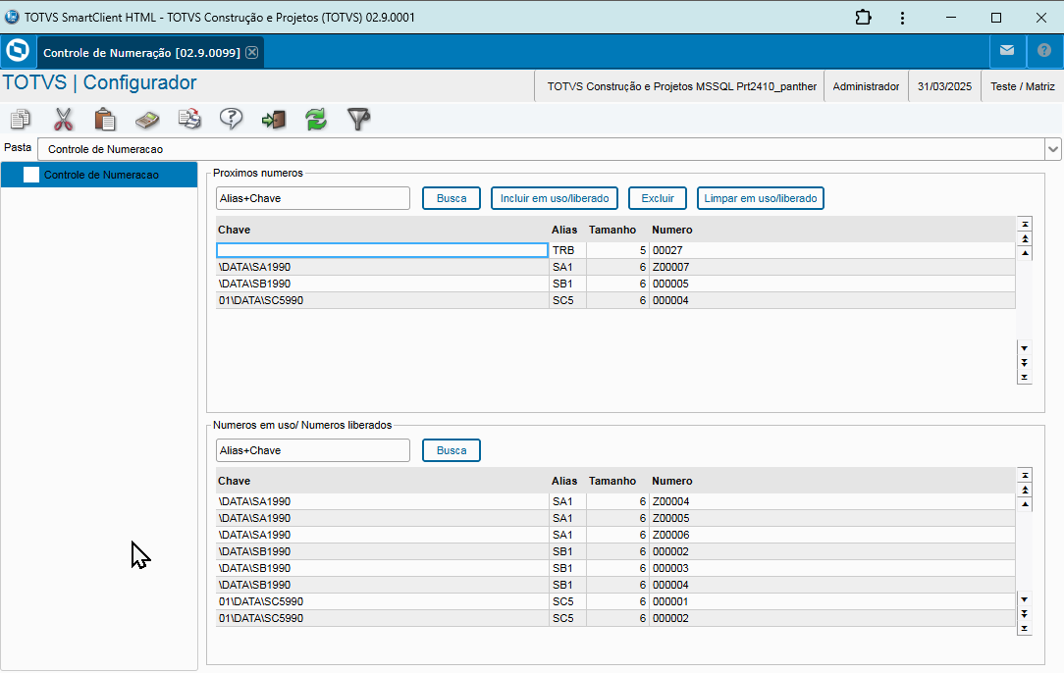Expand the Pasta dropdown arrow
The width and height of the screenshot is (1064, 673).
(x=1053, y=149)
